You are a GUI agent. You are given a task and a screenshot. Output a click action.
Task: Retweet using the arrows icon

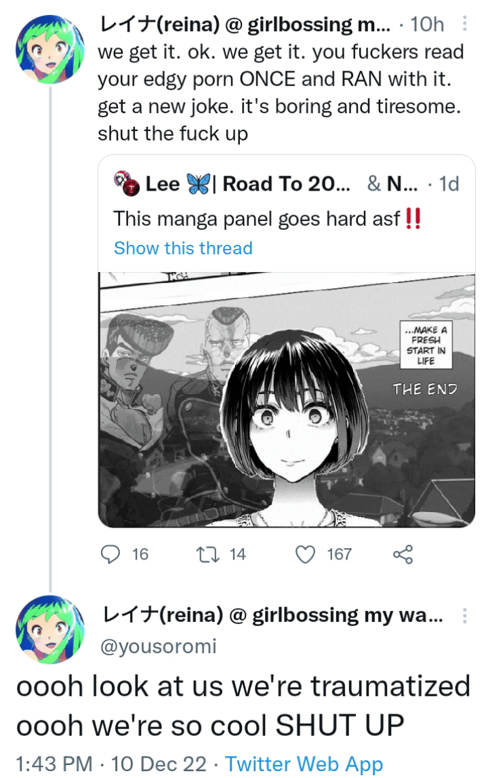(x=208, y=554)
